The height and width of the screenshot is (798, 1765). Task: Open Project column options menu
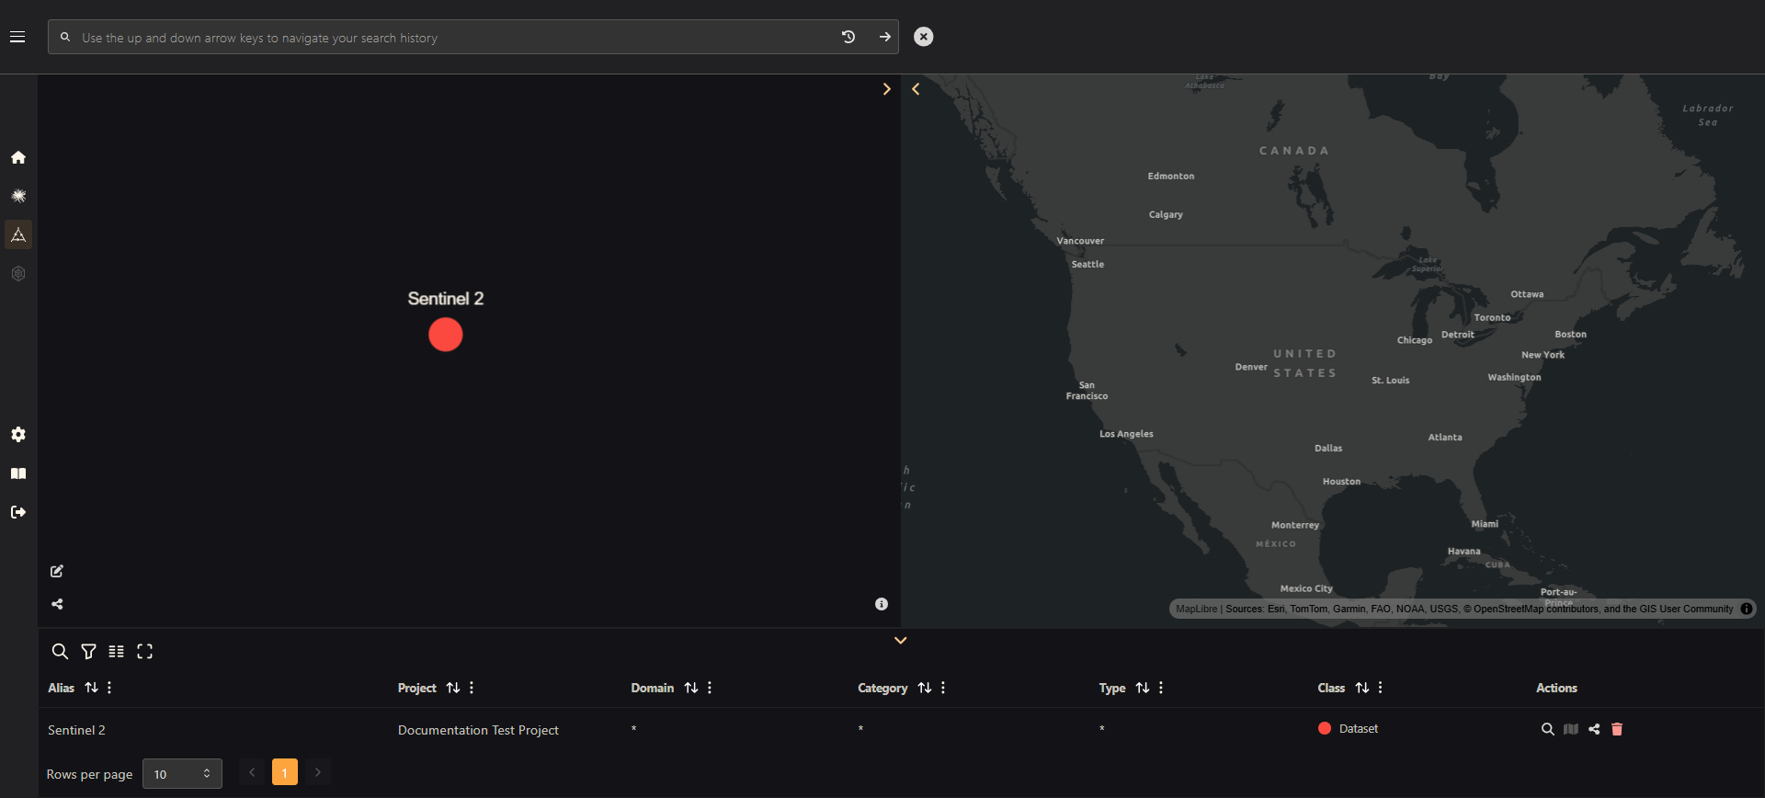coord(472,688)
